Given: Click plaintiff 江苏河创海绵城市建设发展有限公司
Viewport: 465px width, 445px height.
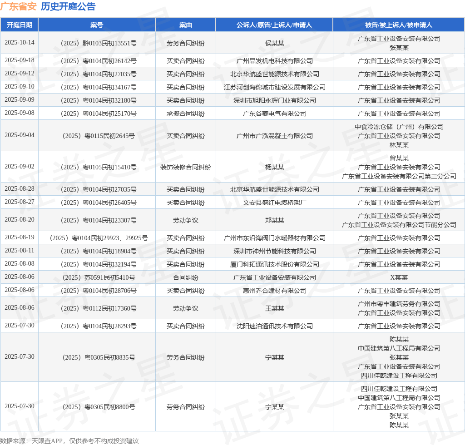Looking at the screenshot, I should tap(275, 88).
